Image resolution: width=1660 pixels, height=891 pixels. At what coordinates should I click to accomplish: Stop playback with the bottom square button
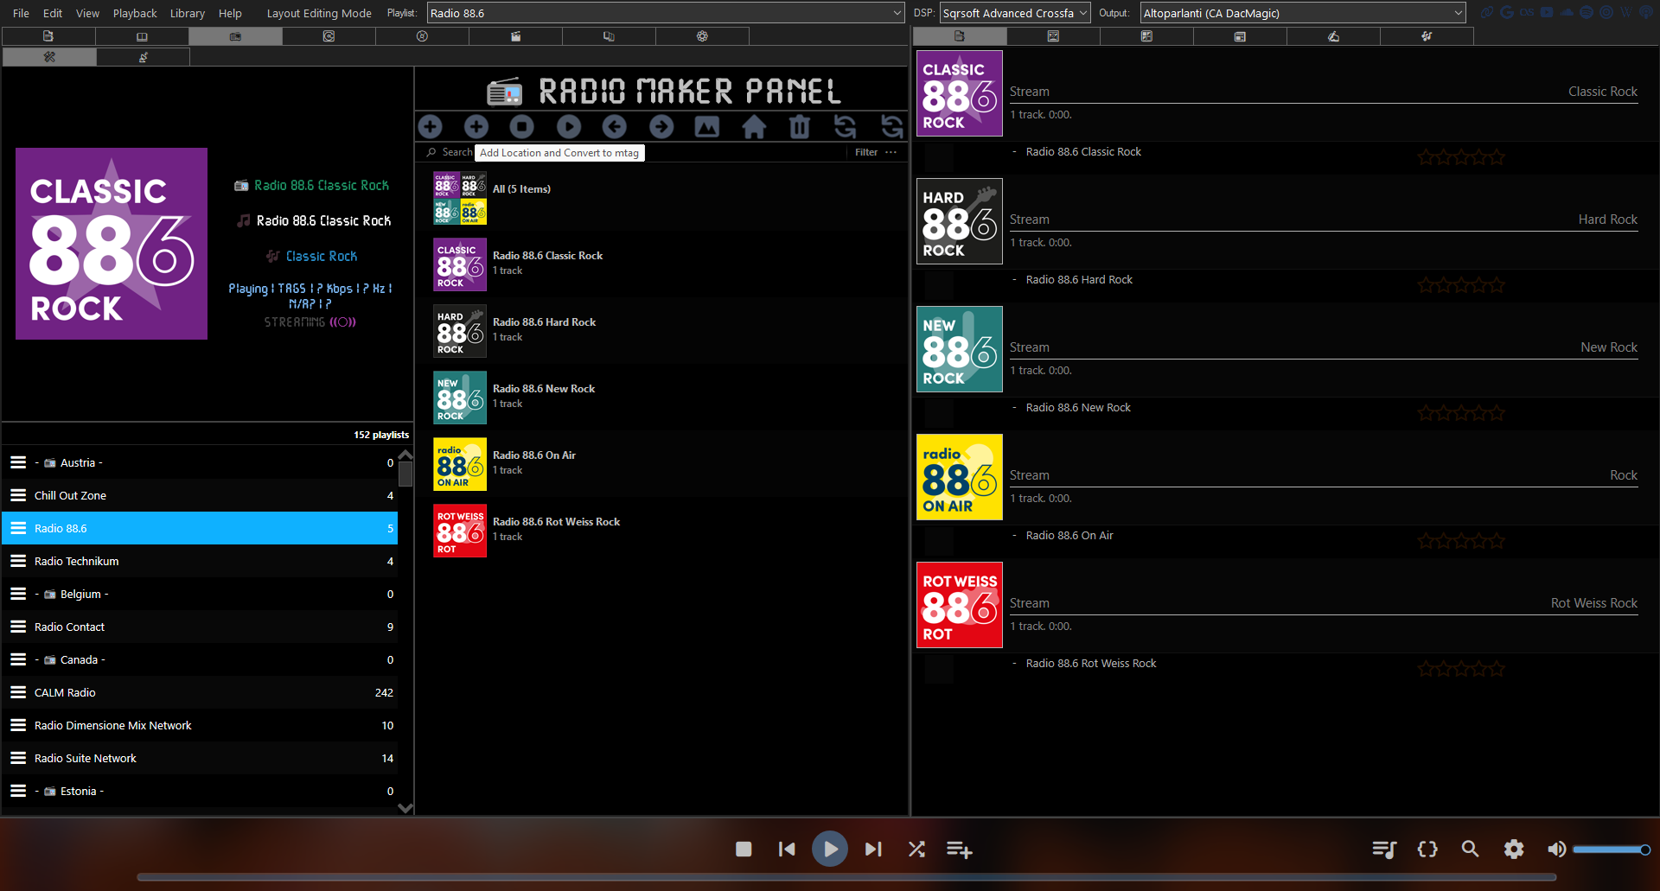point(744,849)
